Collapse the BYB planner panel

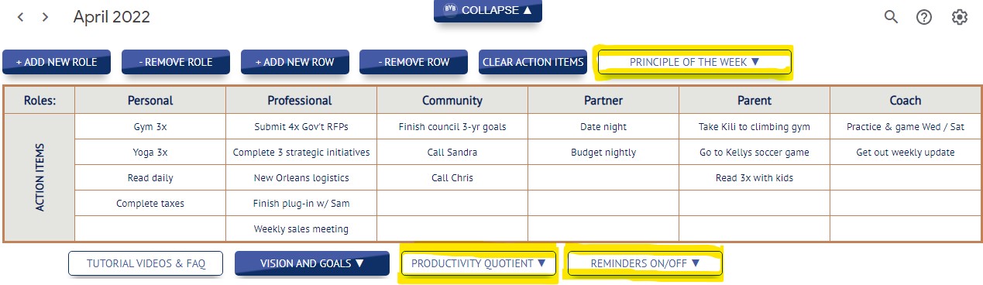coord(488,10)
